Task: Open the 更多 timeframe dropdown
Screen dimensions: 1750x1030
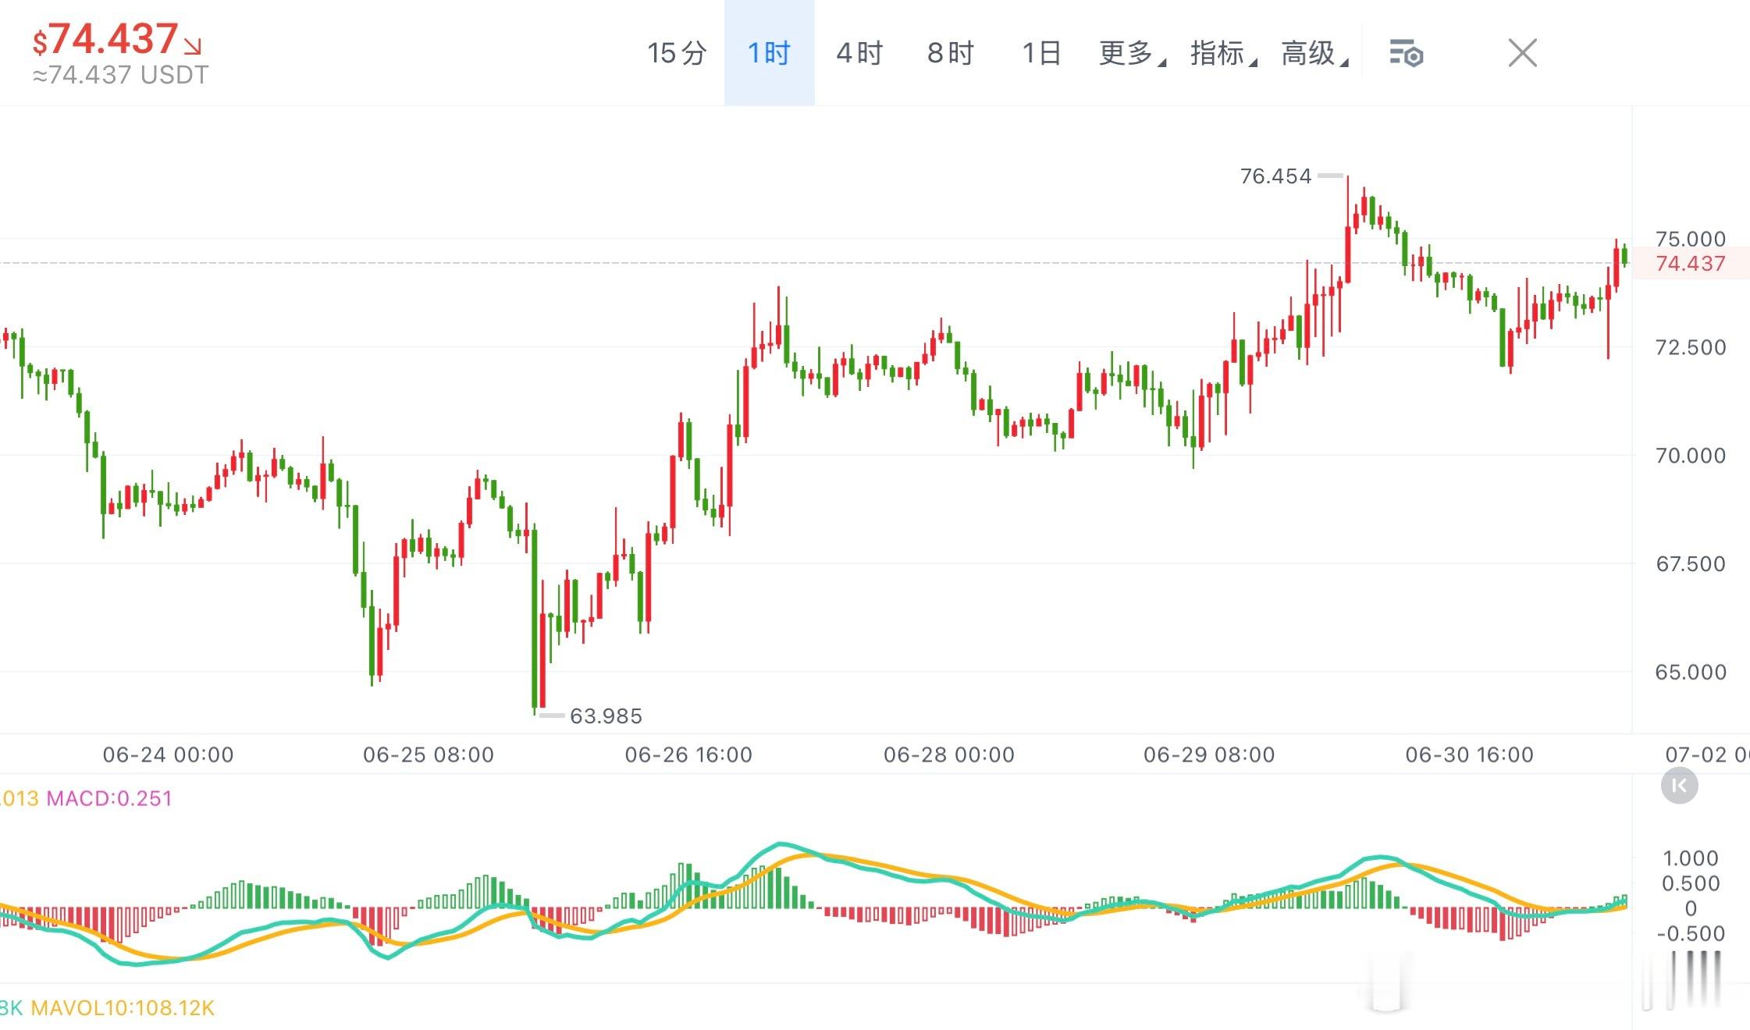Action: pos(1132,53)
